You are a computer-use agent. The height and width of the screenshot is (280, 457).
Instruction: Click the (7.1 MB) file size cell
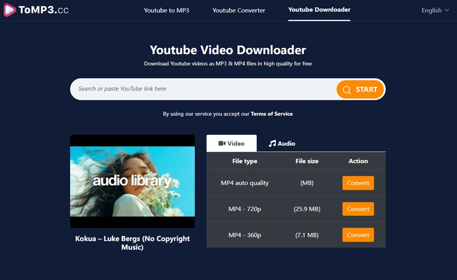[x=307, y=235]
